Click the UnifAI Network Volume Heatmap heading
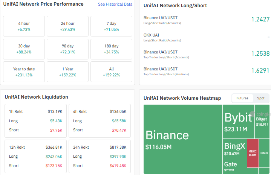Image resolution: width=271 pixels, height=175 pixels. 182,98
